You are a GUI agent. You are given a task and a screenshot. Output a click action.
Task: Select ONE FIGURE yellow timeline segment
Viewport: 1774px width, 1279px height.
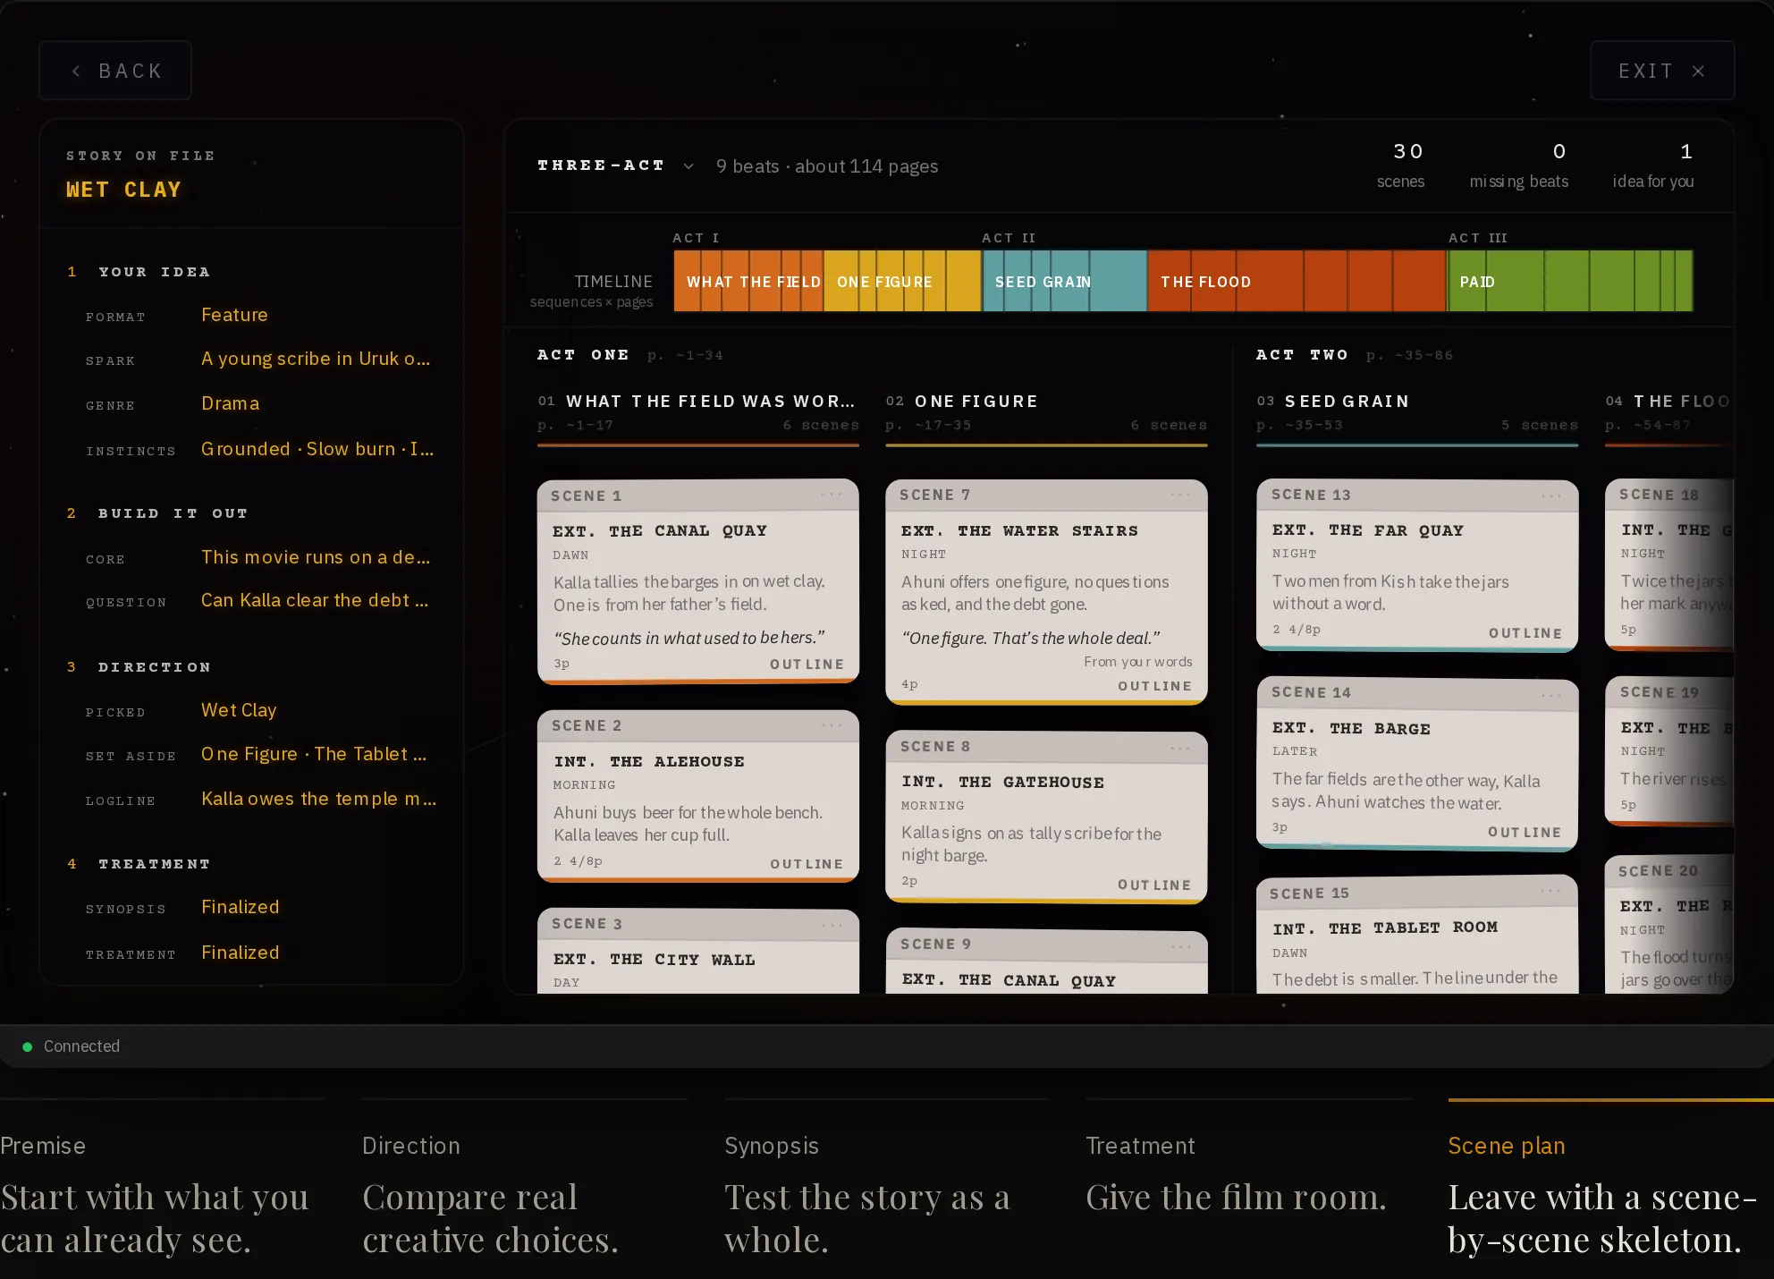pyautogui.click(x=902, y=281)
